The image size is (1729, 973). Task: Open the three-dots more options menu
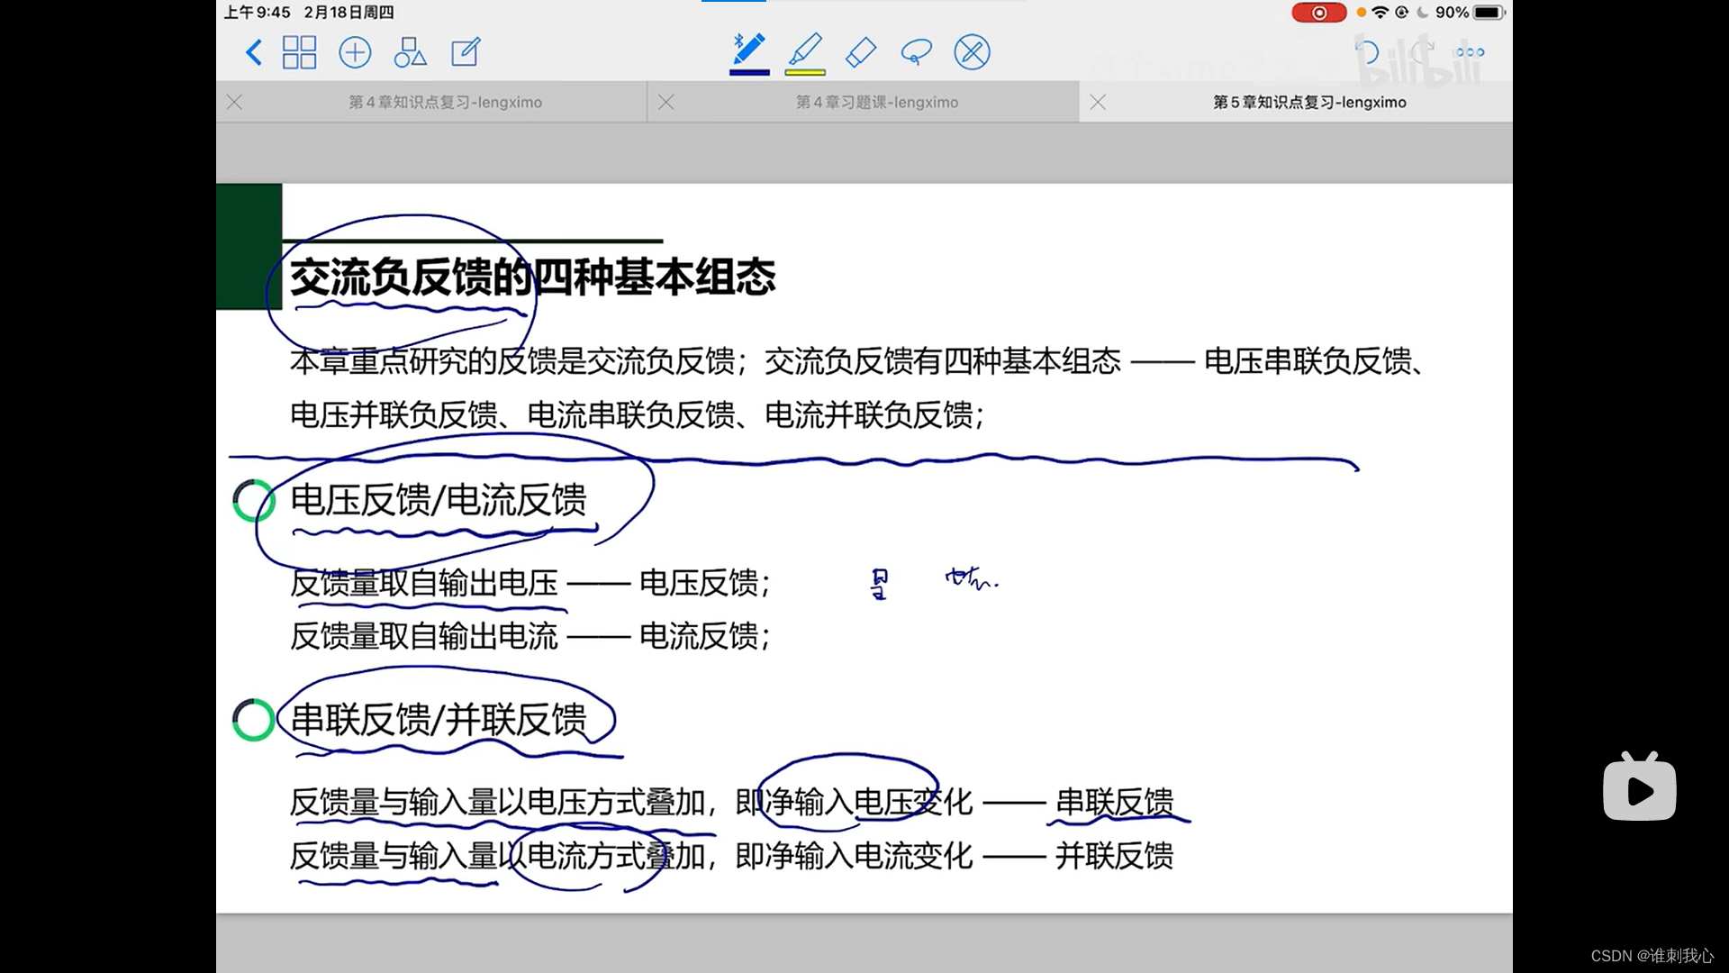(1470, 52)
